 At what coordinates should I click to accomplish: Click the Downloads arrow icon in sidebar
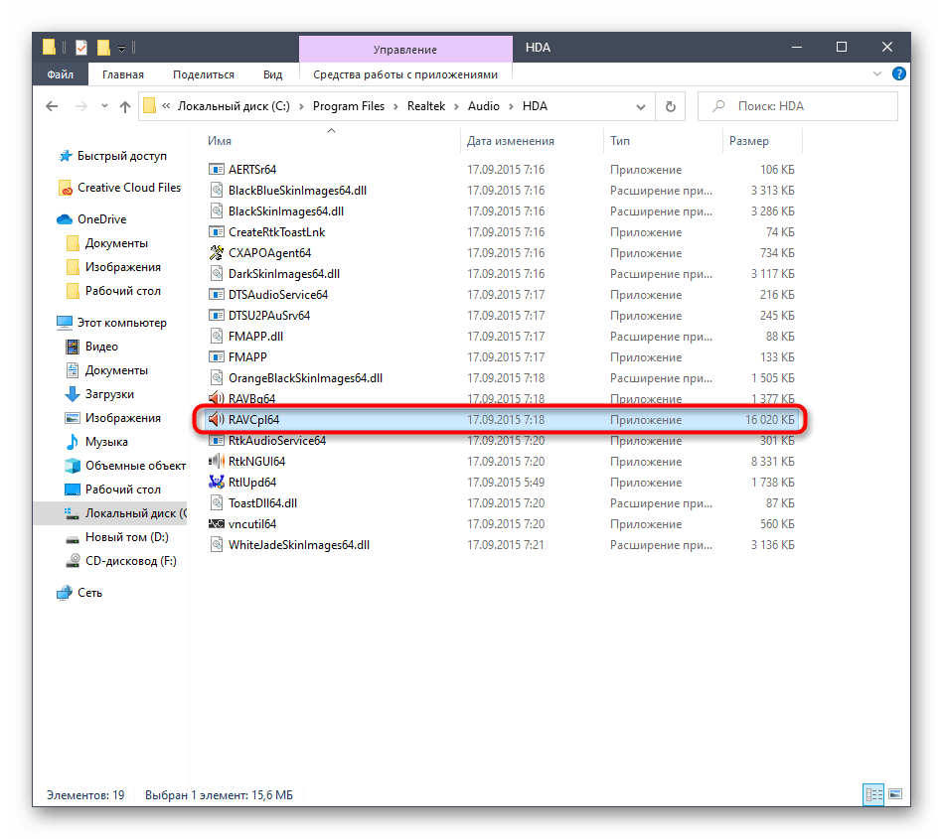coord(73,394)
